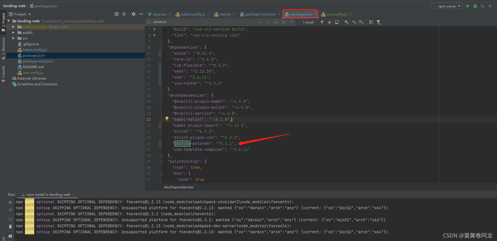Expand the node_modules folder
Screen dimensions: 497x241
tap(13, 27)
